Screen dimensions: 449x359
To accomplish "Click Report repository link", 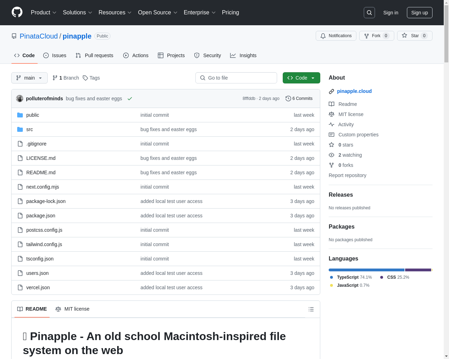I will coord(347,175).
